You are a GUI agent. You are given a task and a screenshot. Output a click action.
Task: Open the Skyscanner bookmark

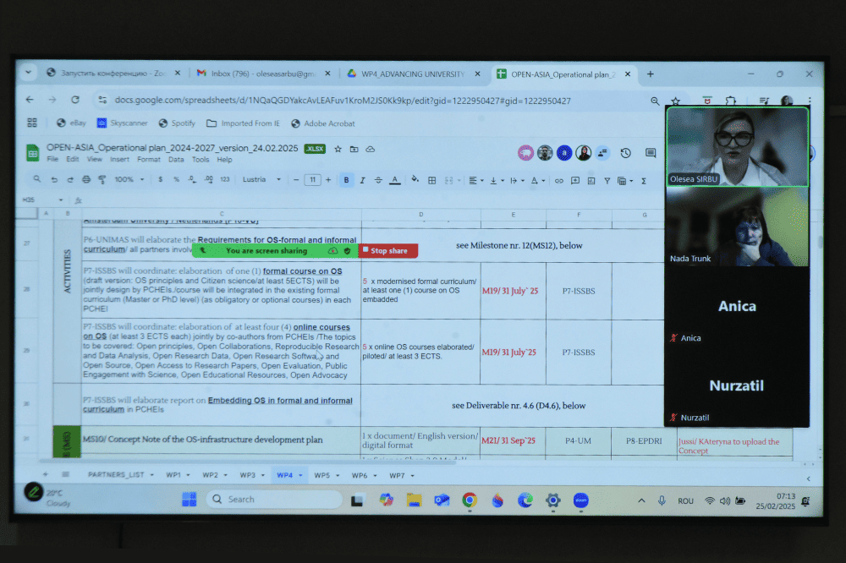(x=123, y=123)
